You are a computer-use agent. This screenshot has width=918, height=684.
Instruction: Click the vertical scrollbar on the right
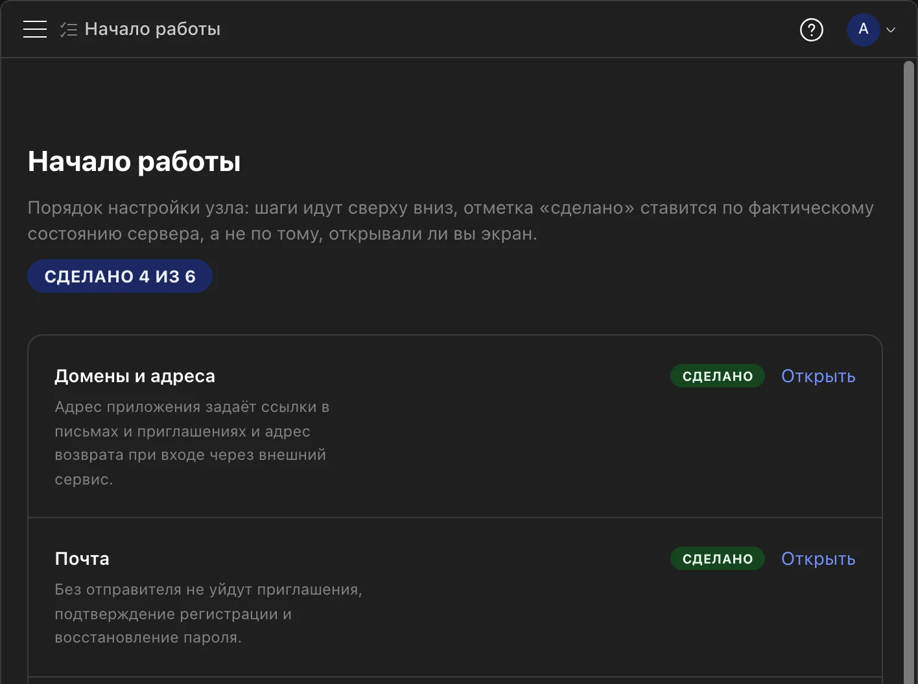pos(909,371)
